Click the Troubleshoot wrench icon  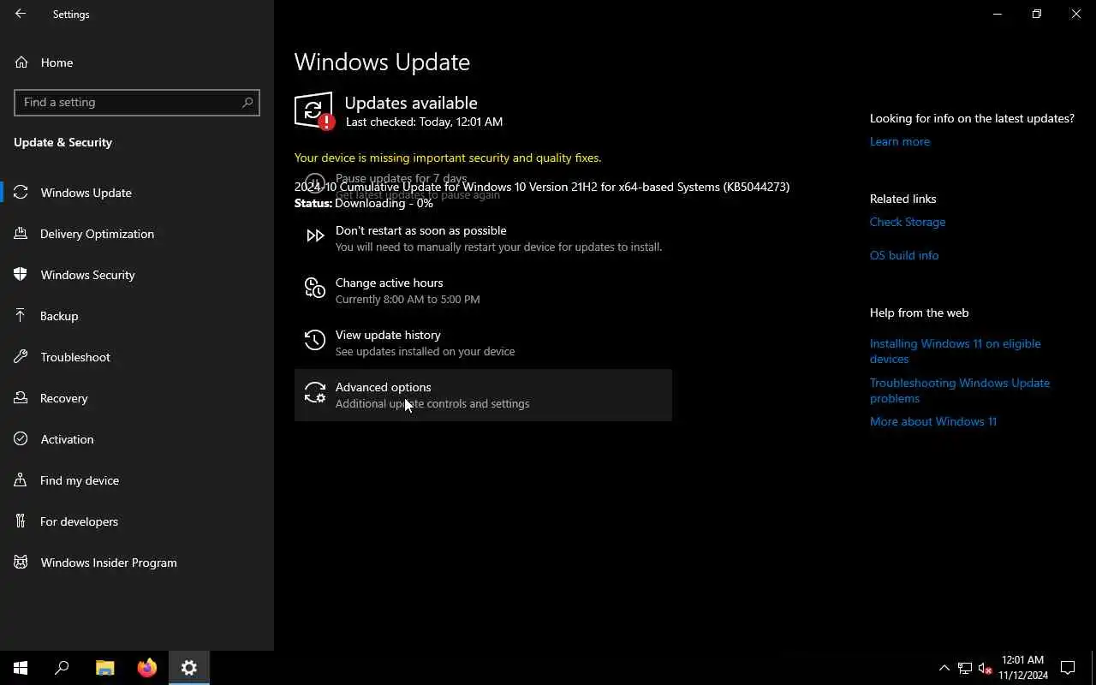click(21, 357)
